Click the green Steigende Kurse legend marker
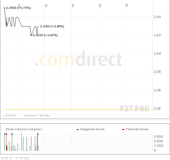Screen dimensions: 170x160 [x=77, y=129]
